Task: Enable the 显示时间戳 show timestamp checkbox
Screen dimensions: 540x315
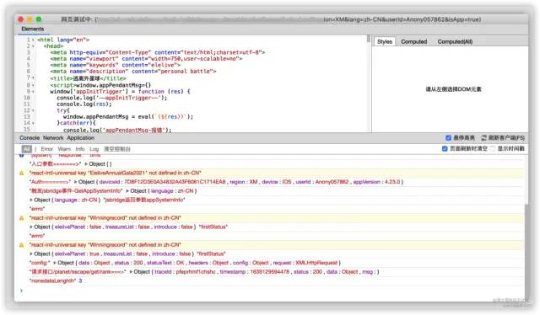Action: [x=493, y=148]
